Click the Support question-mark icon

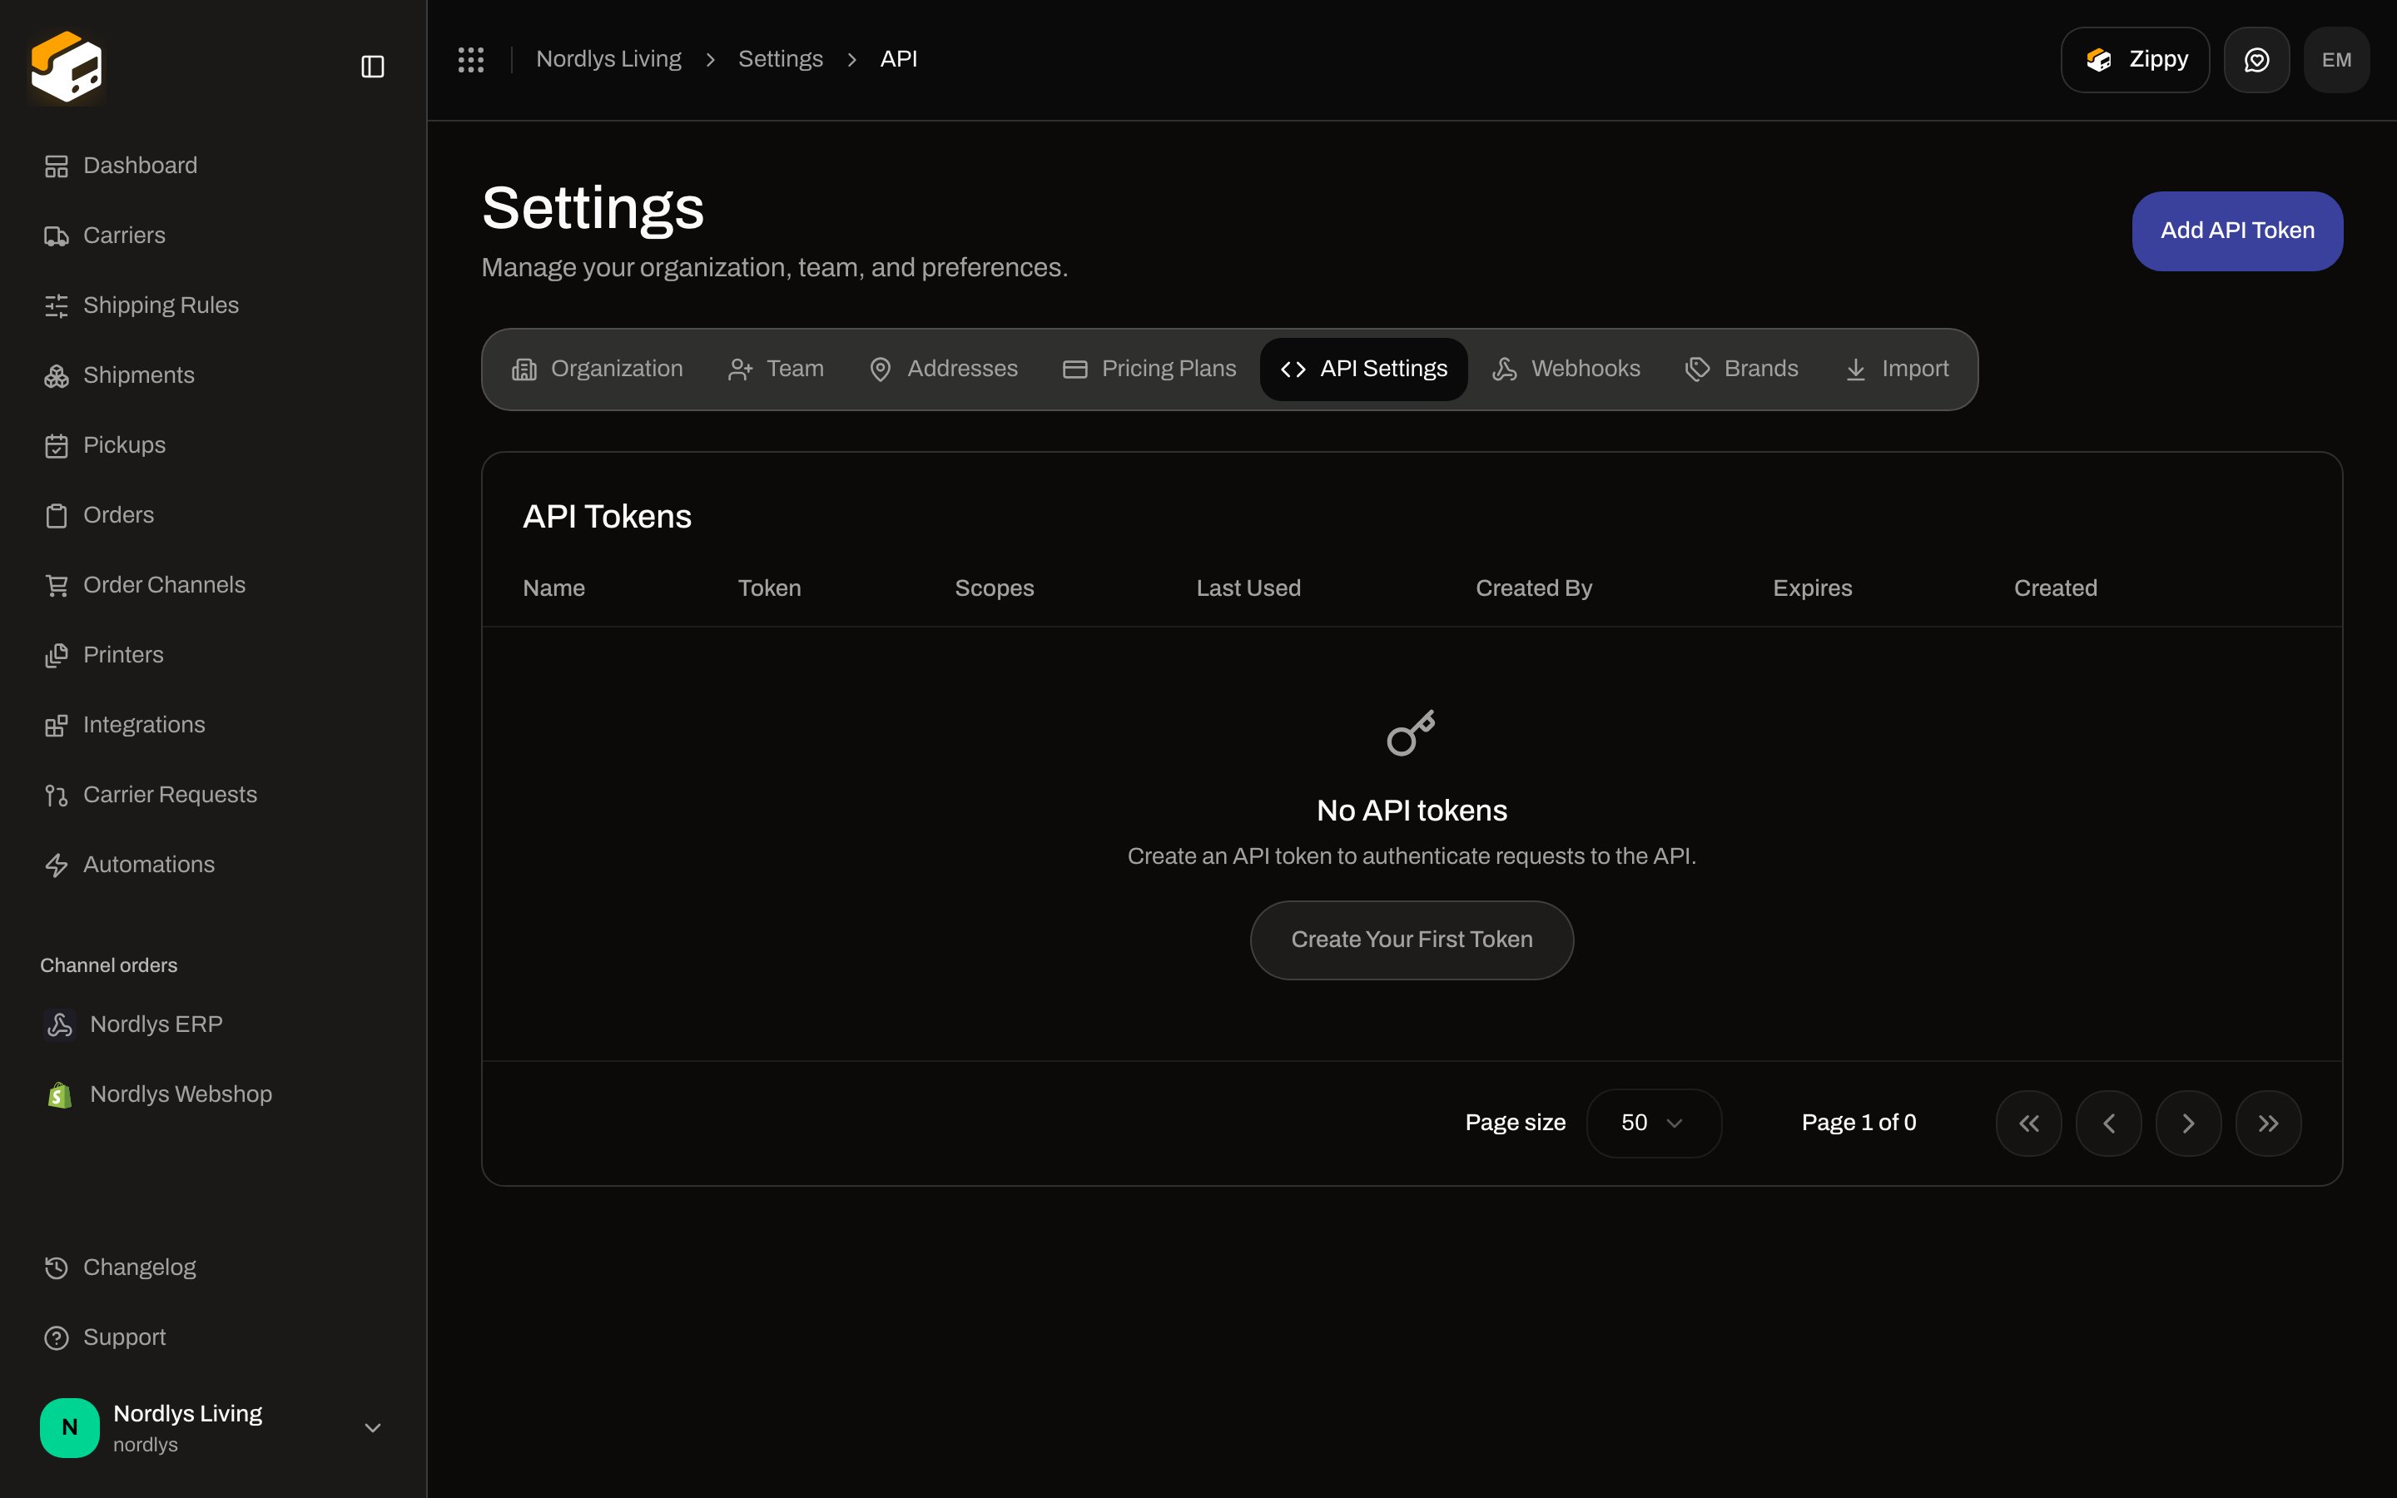tap(57, 1337)
